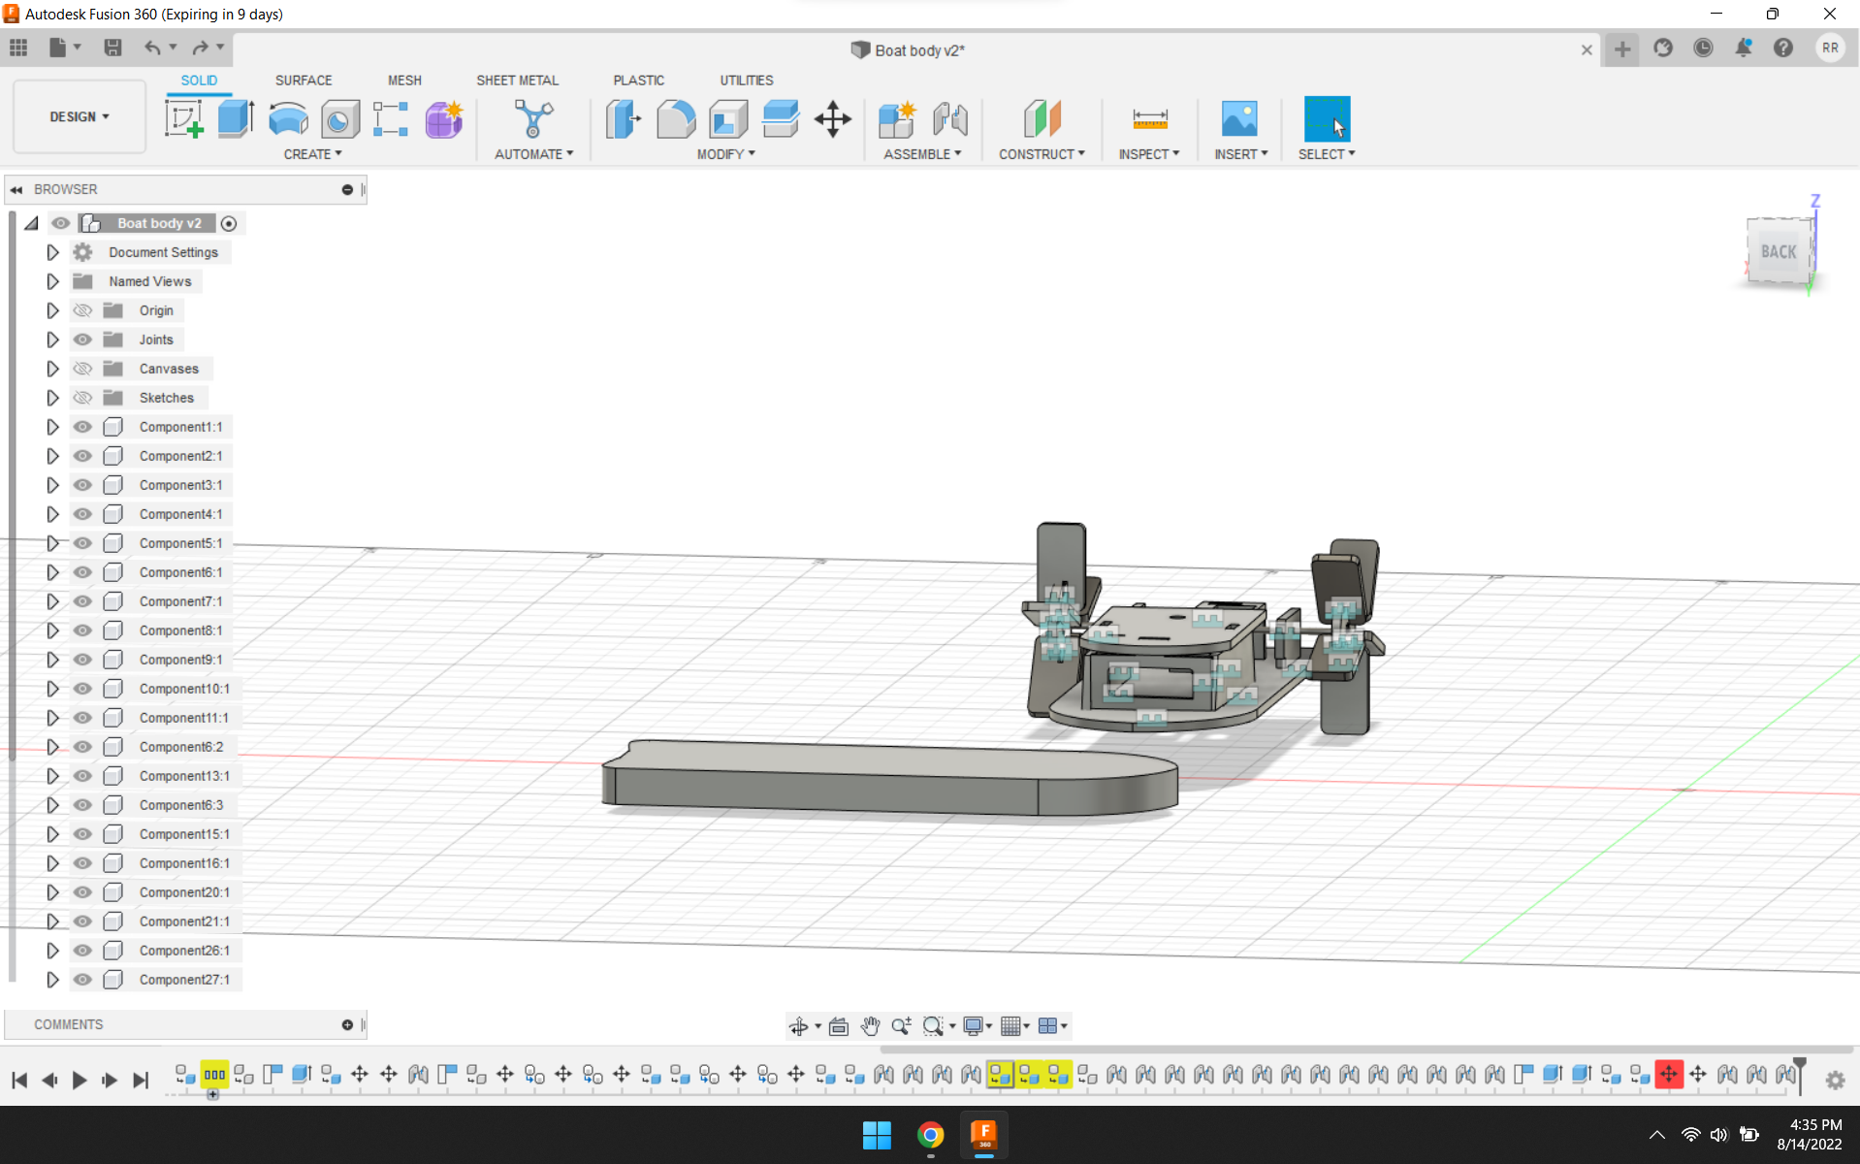Image resolution: width=1860 pixels, height=1164 pixels.
Task: Select the Create Sketch tool
Action: 184,118
